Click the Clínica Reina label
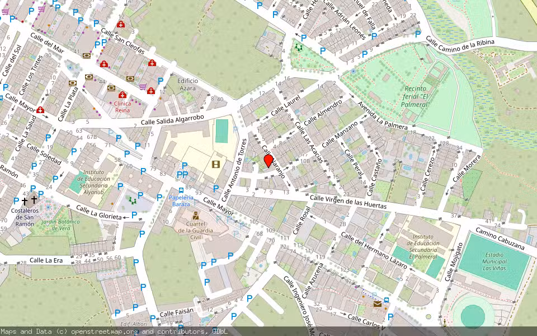 coord(123,106)
